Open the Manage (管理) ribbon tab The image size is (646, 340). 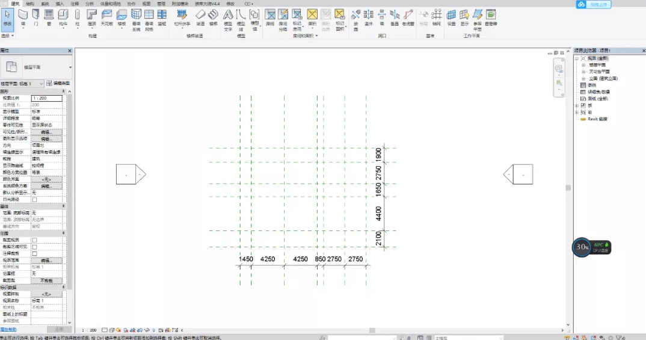pyautogui.click(x=161, y=4)
